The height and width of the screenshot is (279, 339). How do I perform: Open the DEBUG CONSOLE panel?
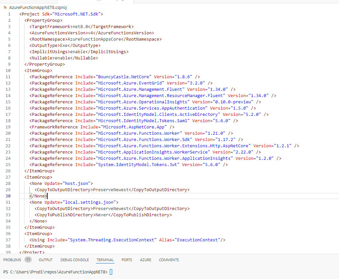pyautogui.click(x=74, y=260)
